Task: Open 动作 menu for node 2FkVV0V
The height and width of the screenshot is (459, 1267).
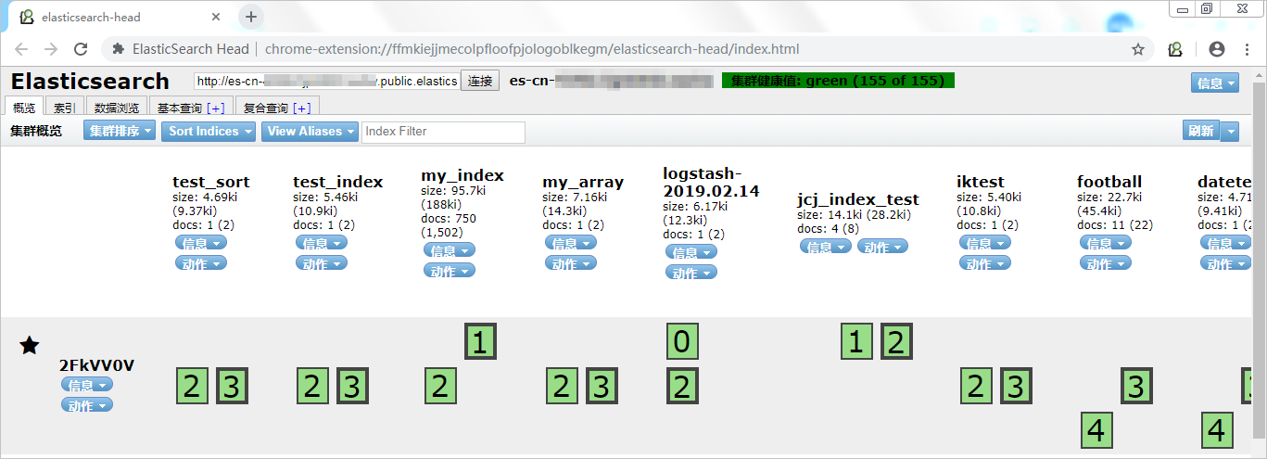Action: tap(87, 405)
